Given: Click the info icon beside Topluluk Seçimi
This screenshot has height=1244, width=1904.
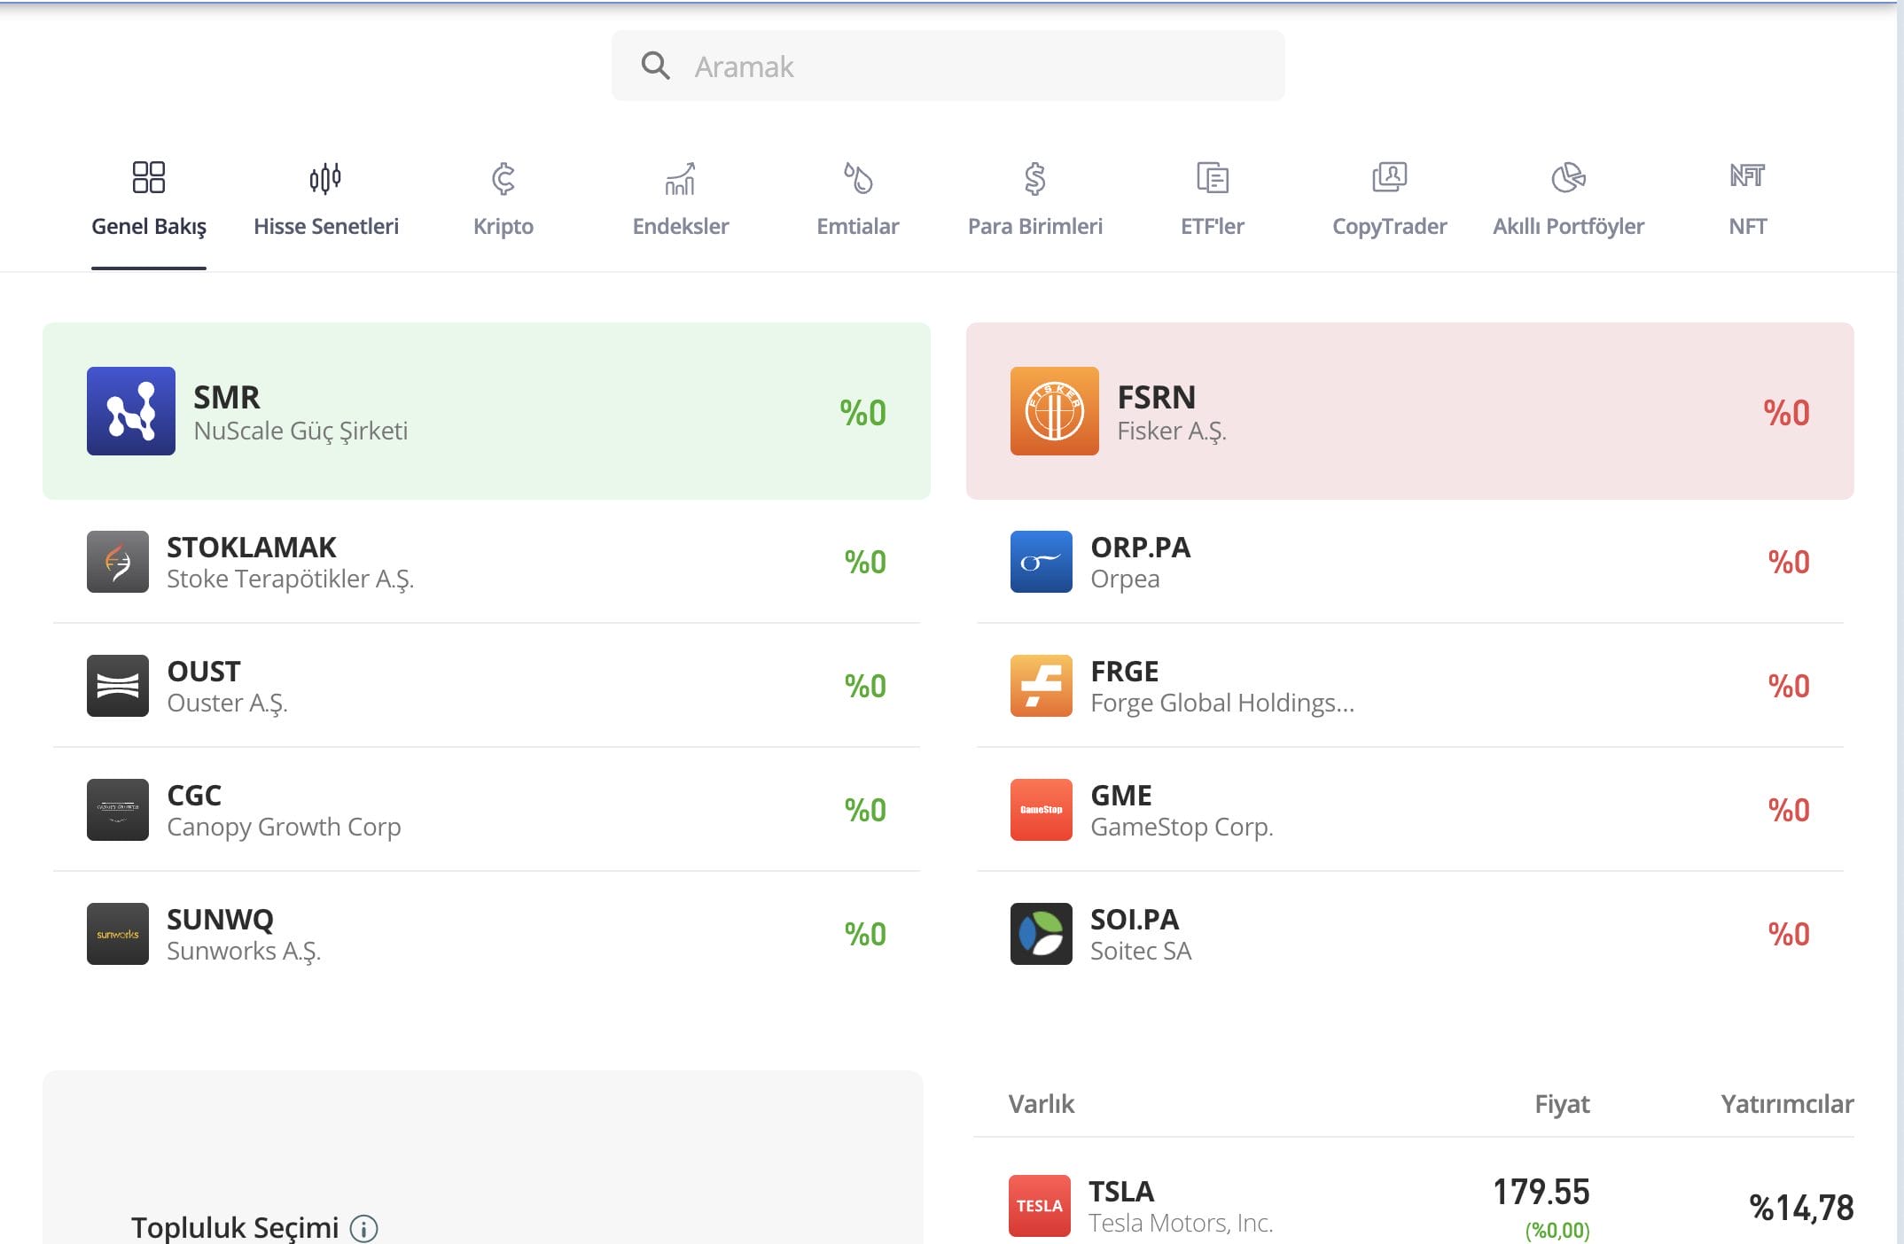Looking at the screenshot, I should pos(364,1229).
